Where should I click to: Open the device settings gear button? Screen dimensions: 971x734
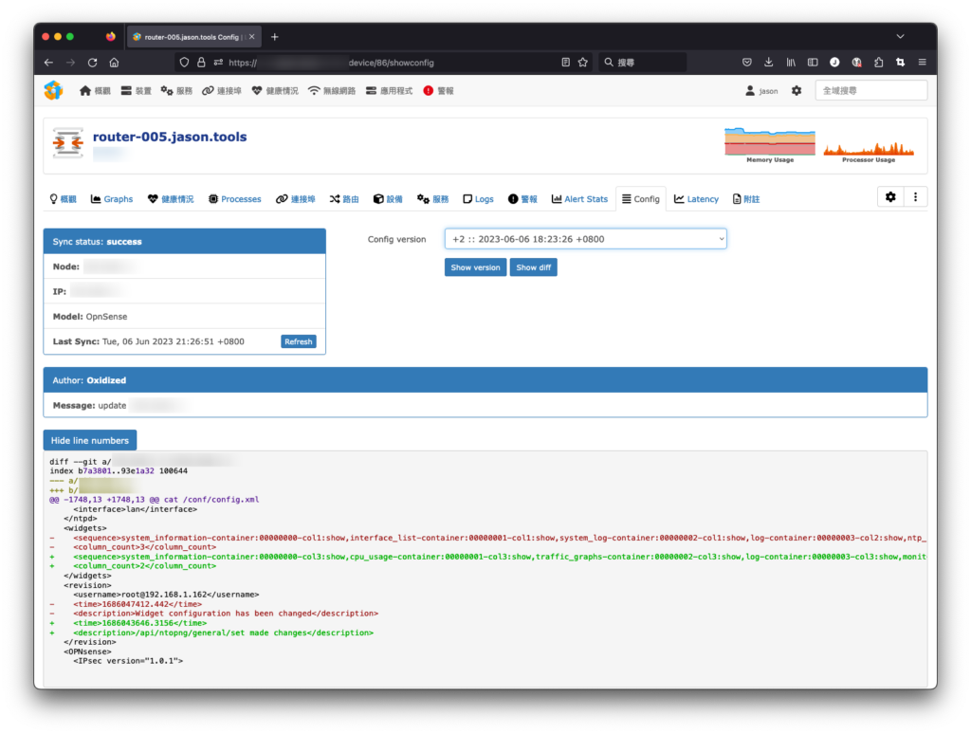click(x=890, y=197)
